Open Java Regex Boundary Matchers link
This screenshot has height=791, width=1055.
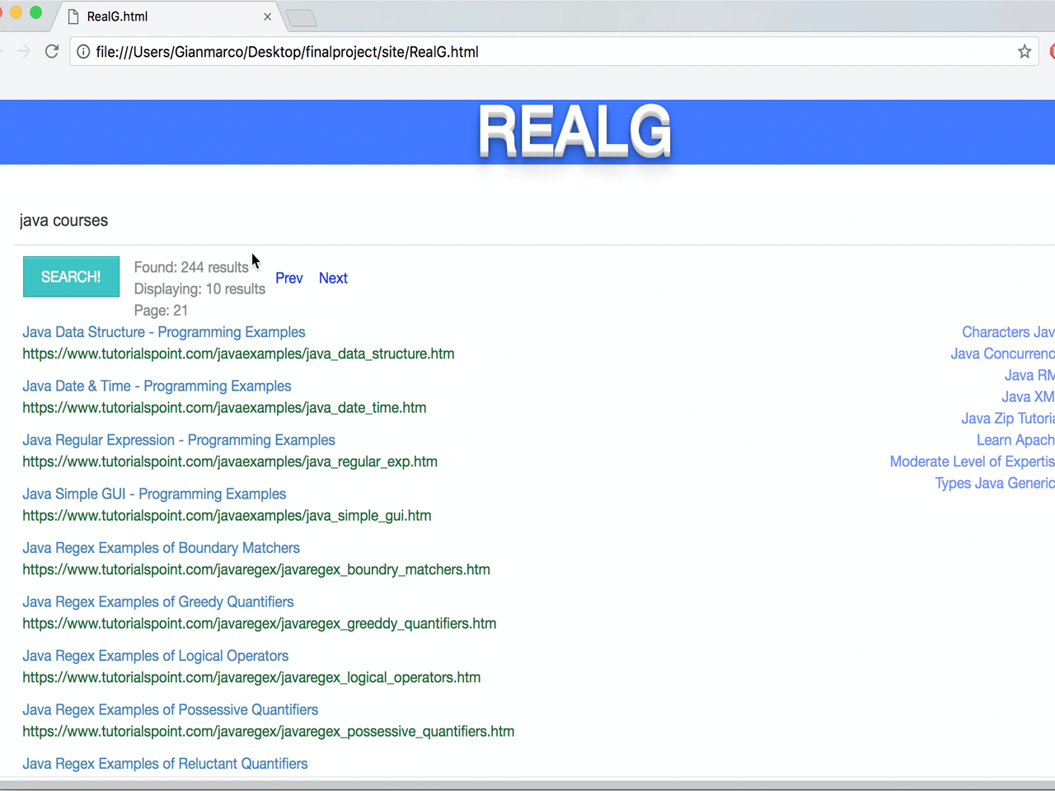[161, 548]
